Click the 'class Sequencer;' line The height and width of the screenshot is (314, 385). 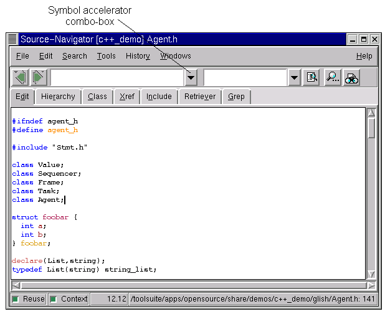[x=47, y=174]
